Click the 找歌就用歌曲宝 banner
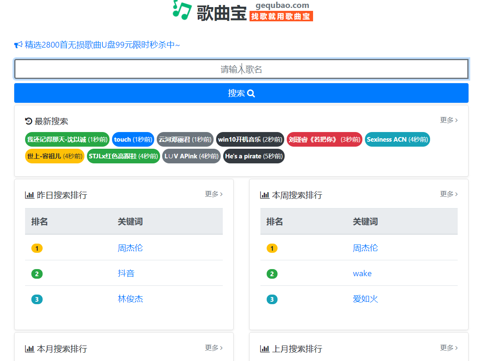Viewport: 479px width, 361px height. 281,17
